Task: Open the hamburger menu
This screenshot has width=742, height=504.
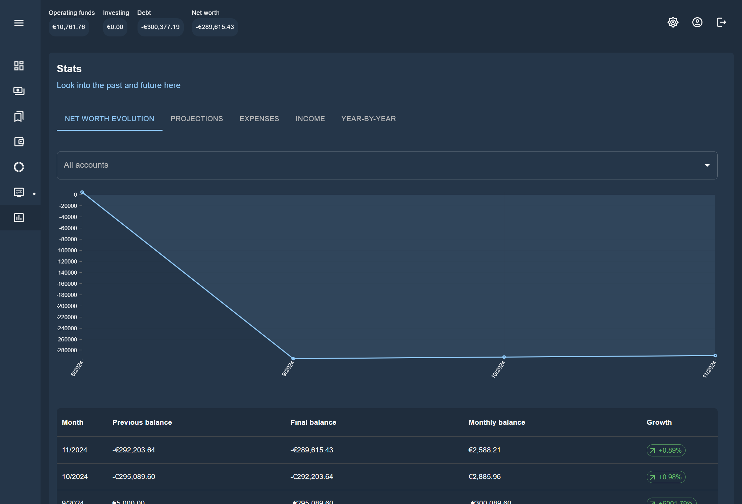Action: click(x=19, y=23)
